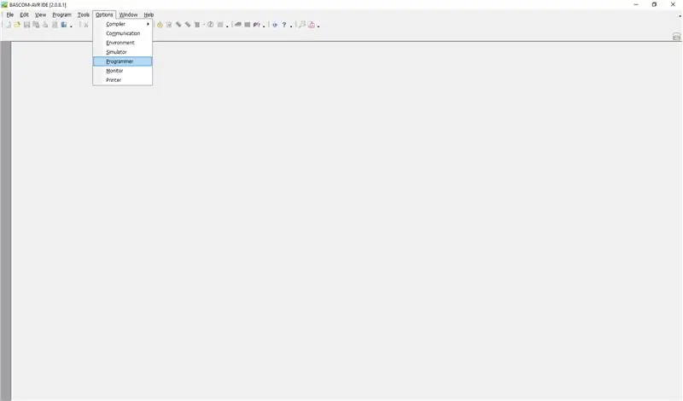Click the Save All double-disk icon
The image size is (683, 401).
pyautogui.click(x=36, y=25)
